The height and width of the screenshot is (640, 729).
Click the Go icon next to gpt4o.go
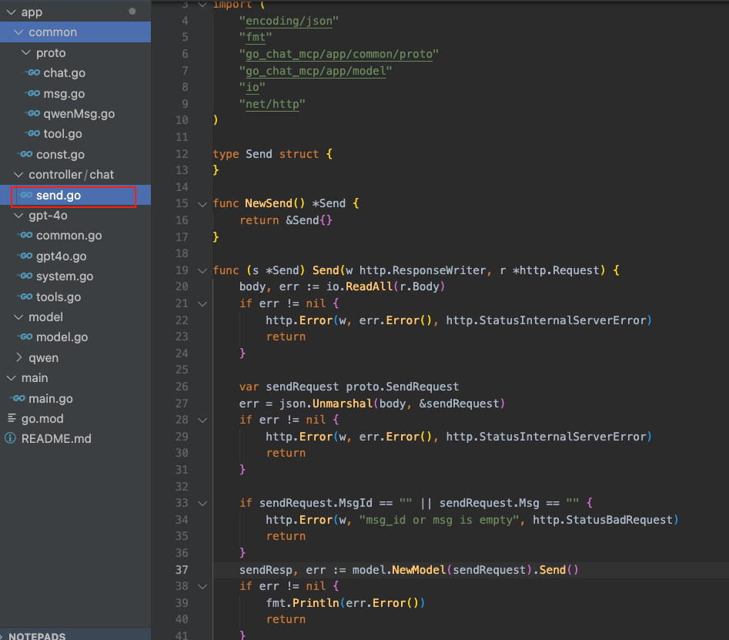25,256
